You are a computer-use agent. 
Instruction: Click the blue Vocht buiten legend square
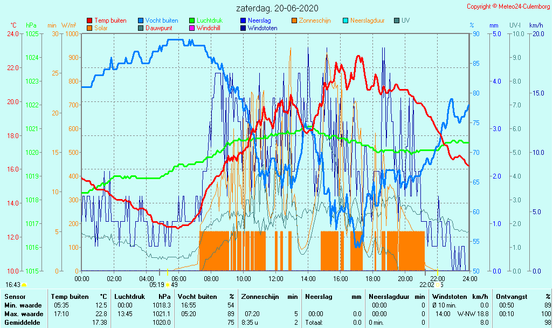141,21
